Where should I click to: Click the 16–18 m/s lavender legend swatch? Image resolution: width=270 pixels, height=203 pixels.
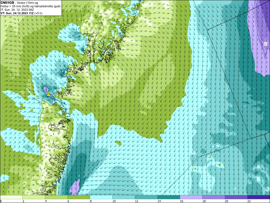(191, 197)
